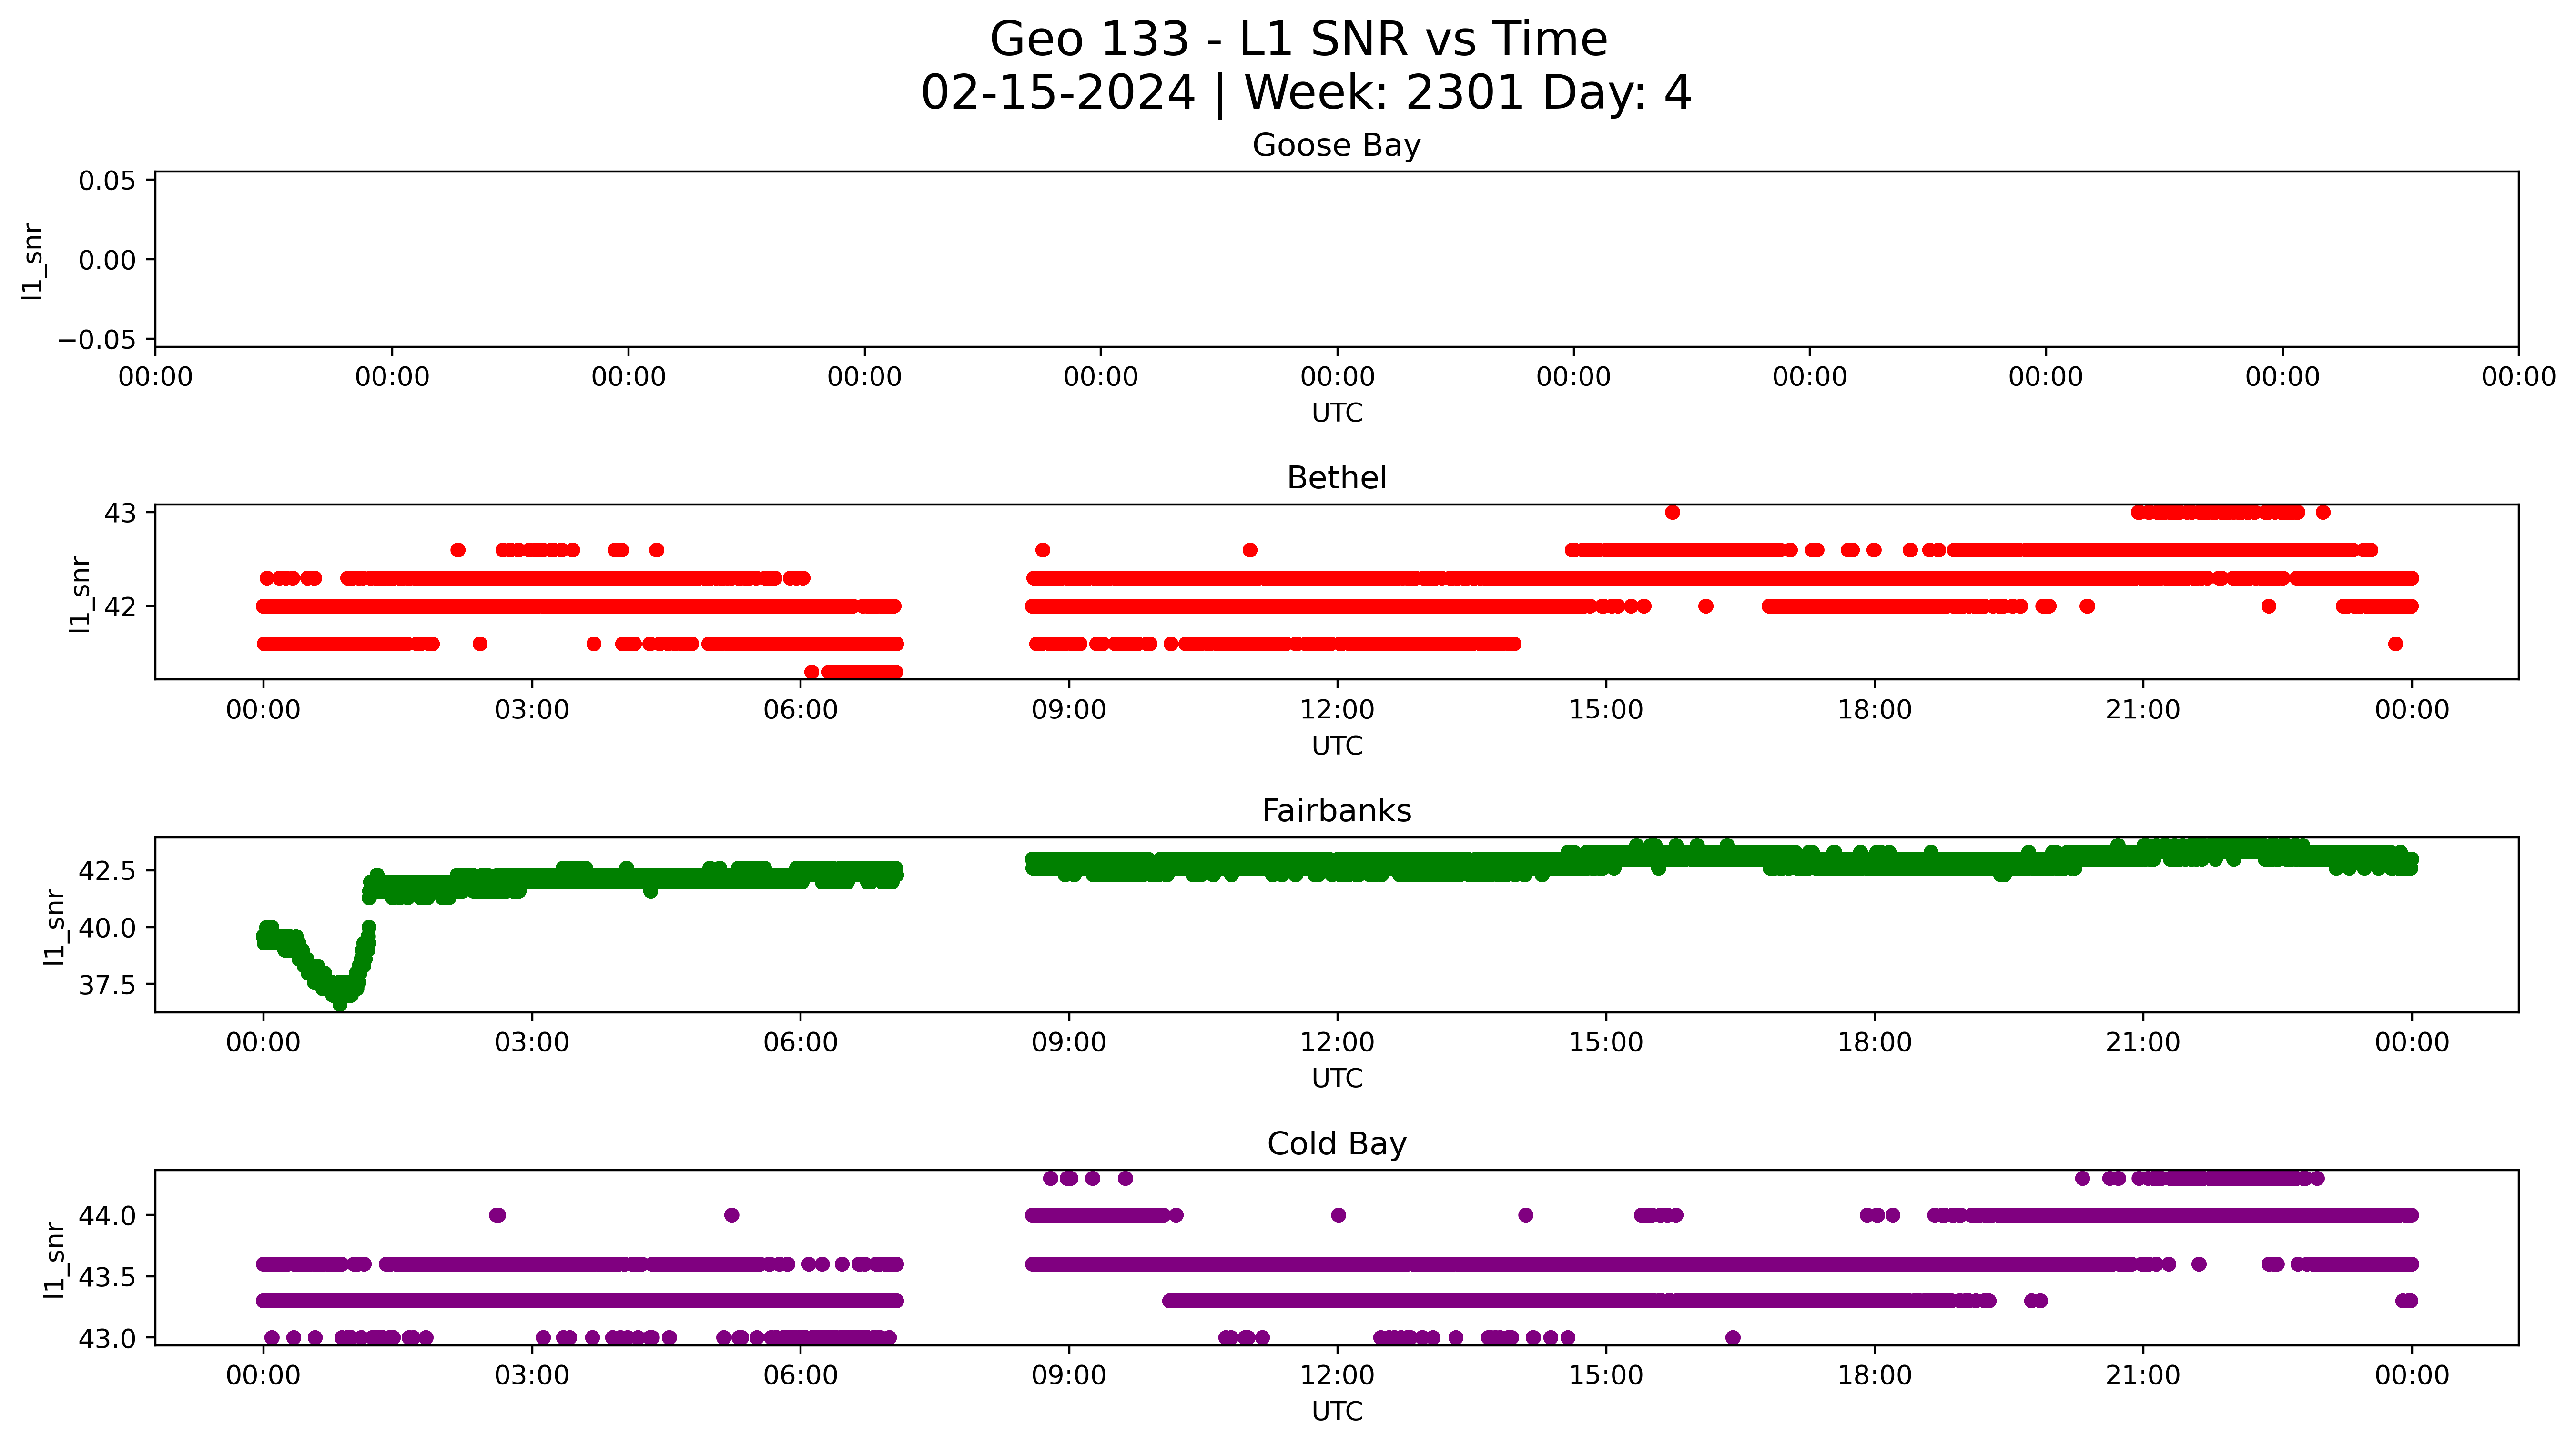The width and height of the screenshot is (2576, 1445).
Task: Click the 21:00 x-tick in Cold Bay plot
Action: click(2143, 1375)
